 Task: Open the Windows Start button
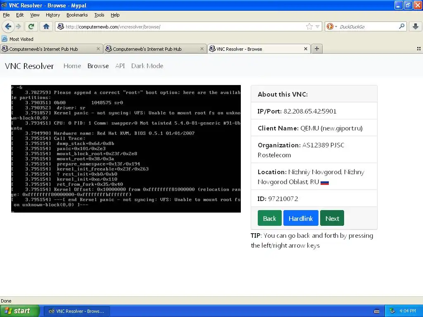20,311
